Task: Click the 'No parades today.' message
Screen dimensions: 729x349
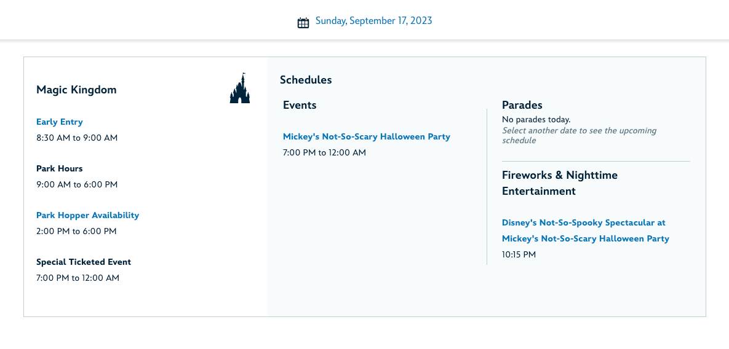Action: tap(536, 119)
